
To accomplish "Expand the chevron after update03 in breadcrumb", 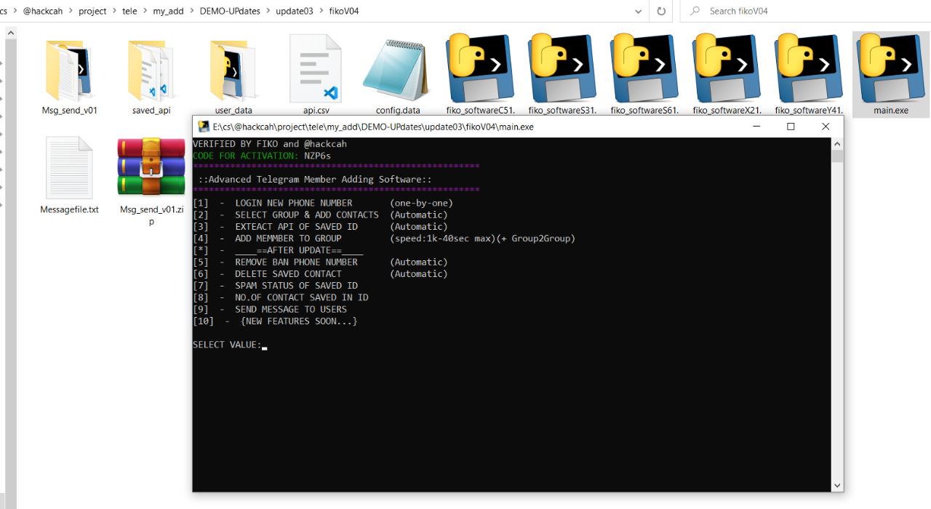I will point(321,11).
